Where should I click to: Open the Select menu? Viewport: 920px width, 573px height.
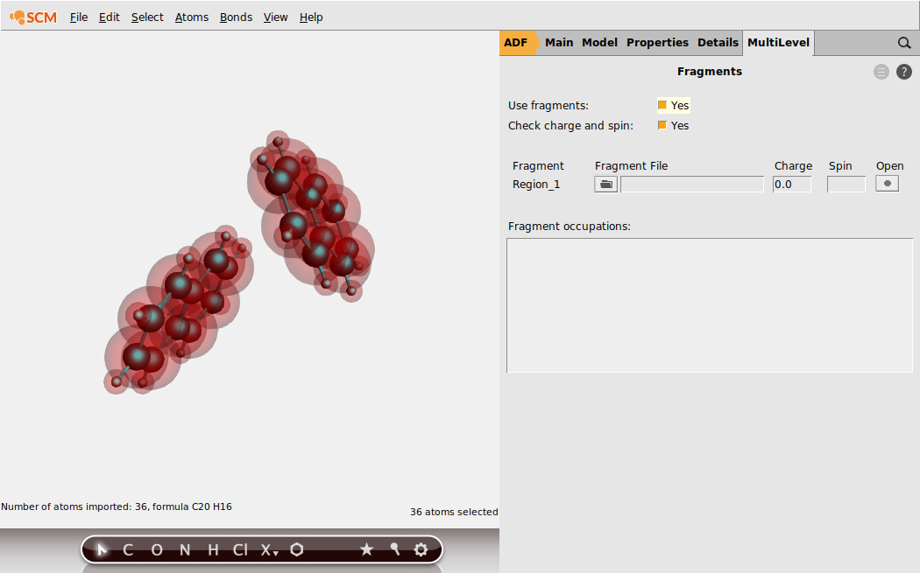click(x=147, y=17)
